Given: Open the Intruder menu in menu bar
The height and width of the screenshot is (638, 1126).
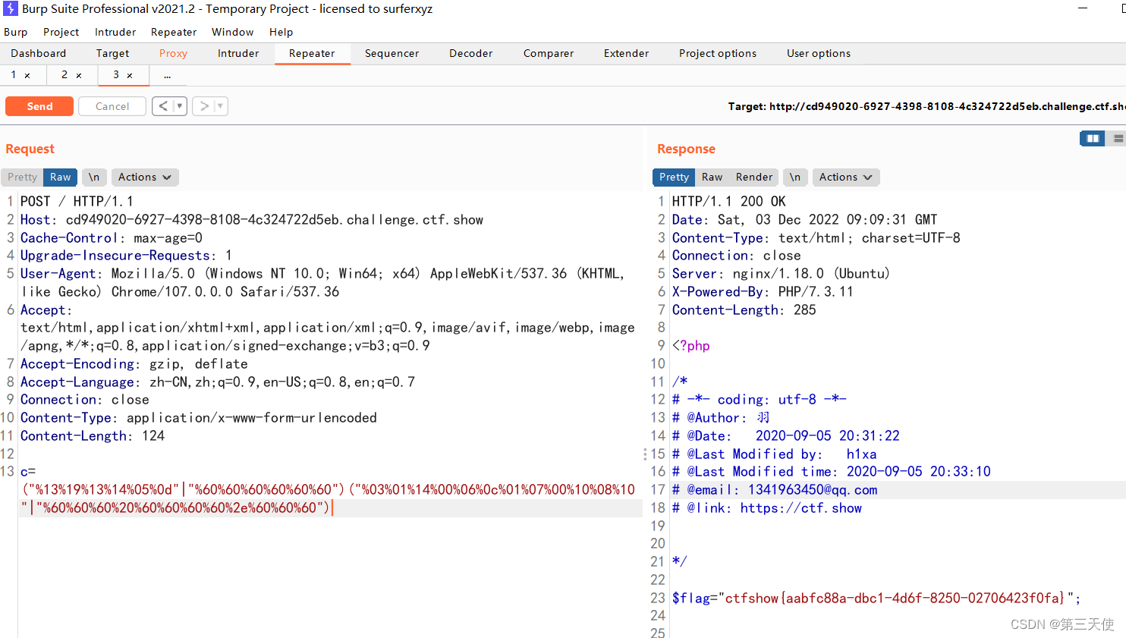Looking at the screenshot, I should click(x=115, y=32).
